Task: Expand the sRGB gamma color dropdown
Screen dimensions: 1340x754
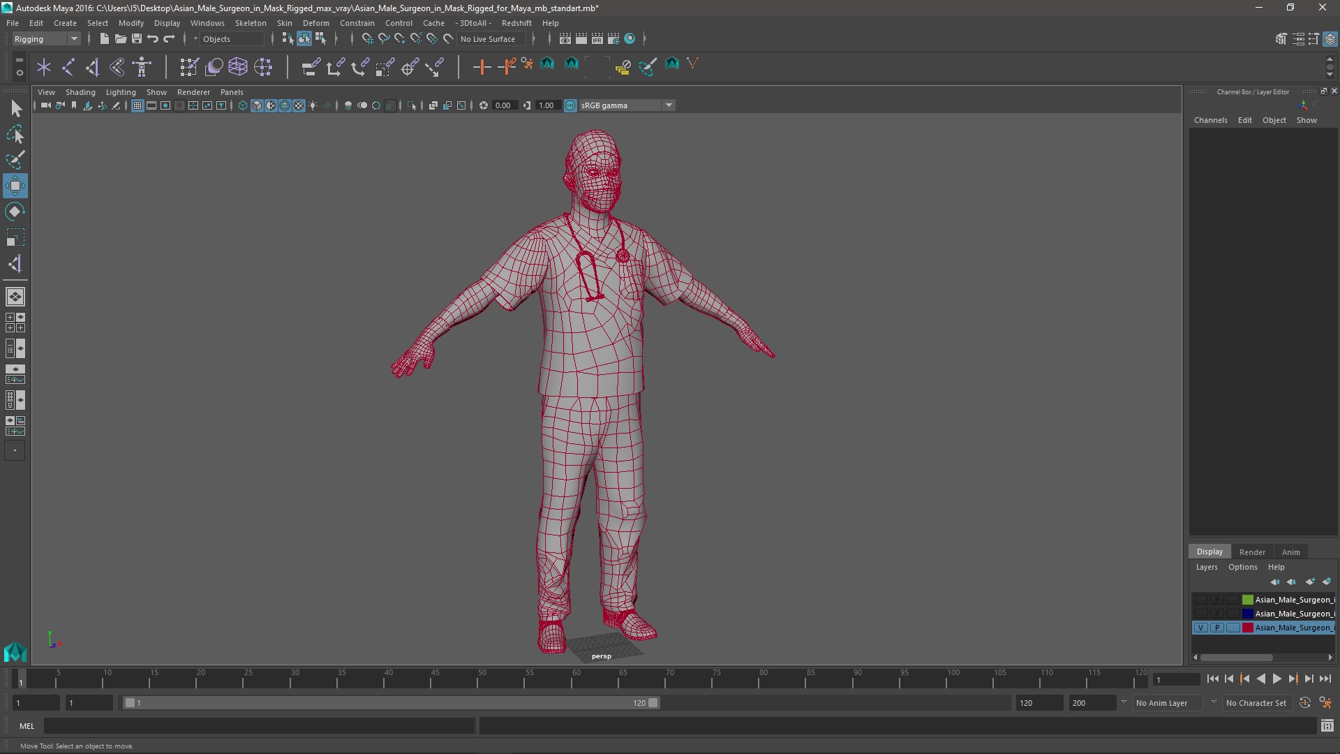Action: coord(668,105)
